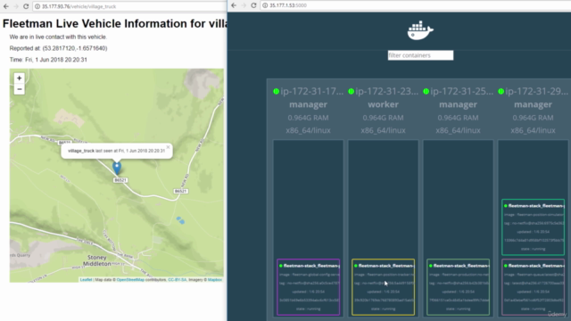Reload the Fleetman vehicle page
The height and width of the screenshot is (321, 571).
(26, 6)
